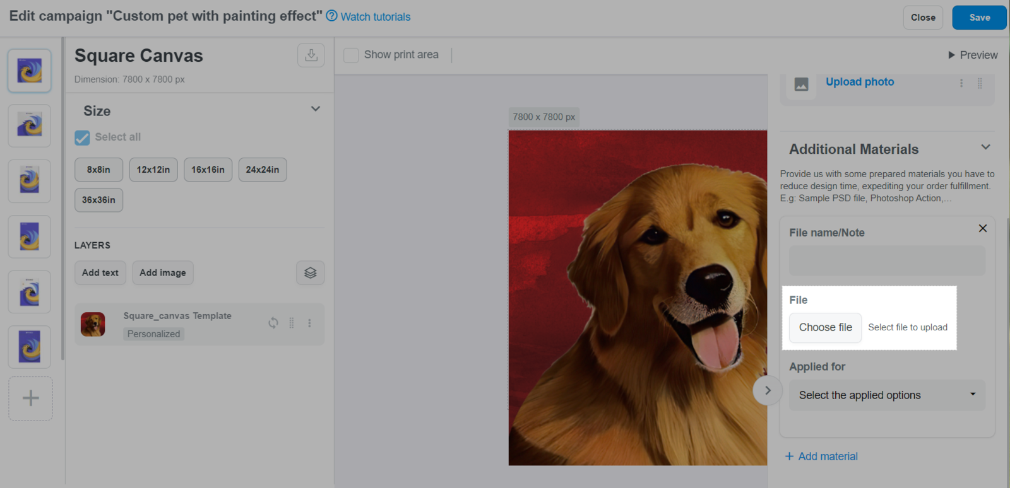Toggle the 36x36in size option

(98, 200)
